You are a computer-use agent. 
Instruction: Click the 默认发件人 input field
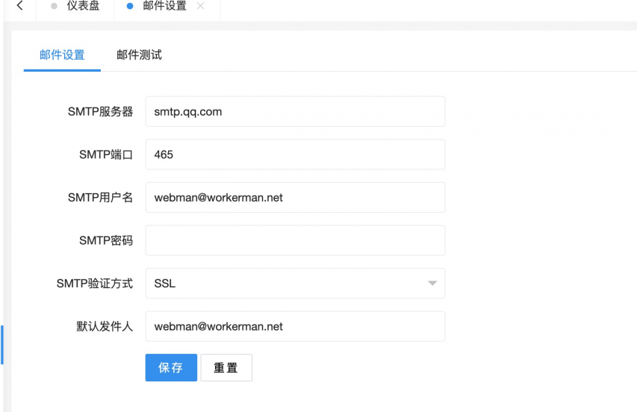pos(295,326)
